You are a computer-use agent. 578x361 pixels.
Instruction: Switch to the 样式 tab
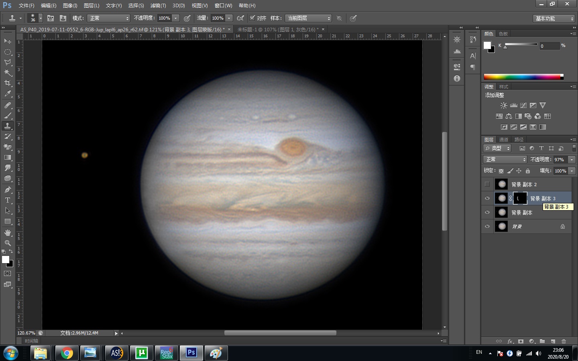point(504,87)
